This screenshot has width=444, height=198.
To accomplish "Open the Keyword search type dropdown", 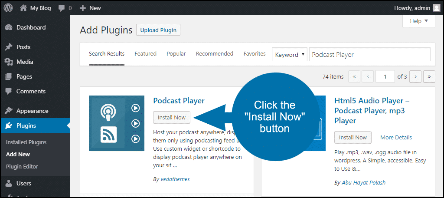I will (290, 54).
